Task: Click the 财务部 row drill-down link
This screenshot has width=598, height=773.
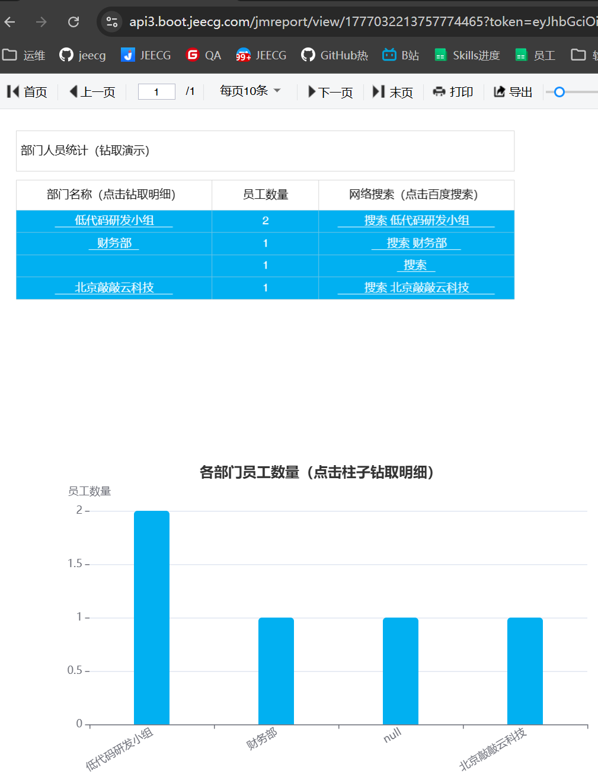Action: pyautogui.click(x=114, y=243)
